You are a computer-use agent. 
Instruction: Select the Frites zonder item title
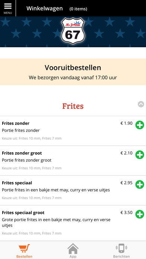(x=16, y=124)
